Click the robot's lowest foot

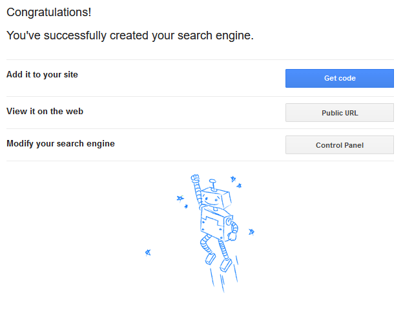[x=225, y=265]
